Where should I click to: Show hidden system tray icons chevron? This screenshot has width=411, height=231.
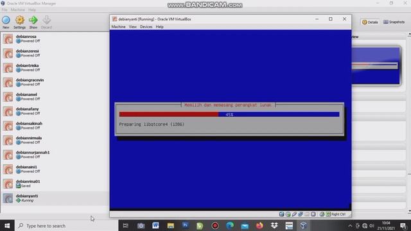350,225
